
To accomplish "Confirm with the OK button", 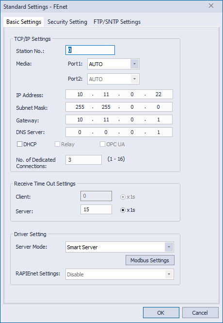I will (161, 313).
